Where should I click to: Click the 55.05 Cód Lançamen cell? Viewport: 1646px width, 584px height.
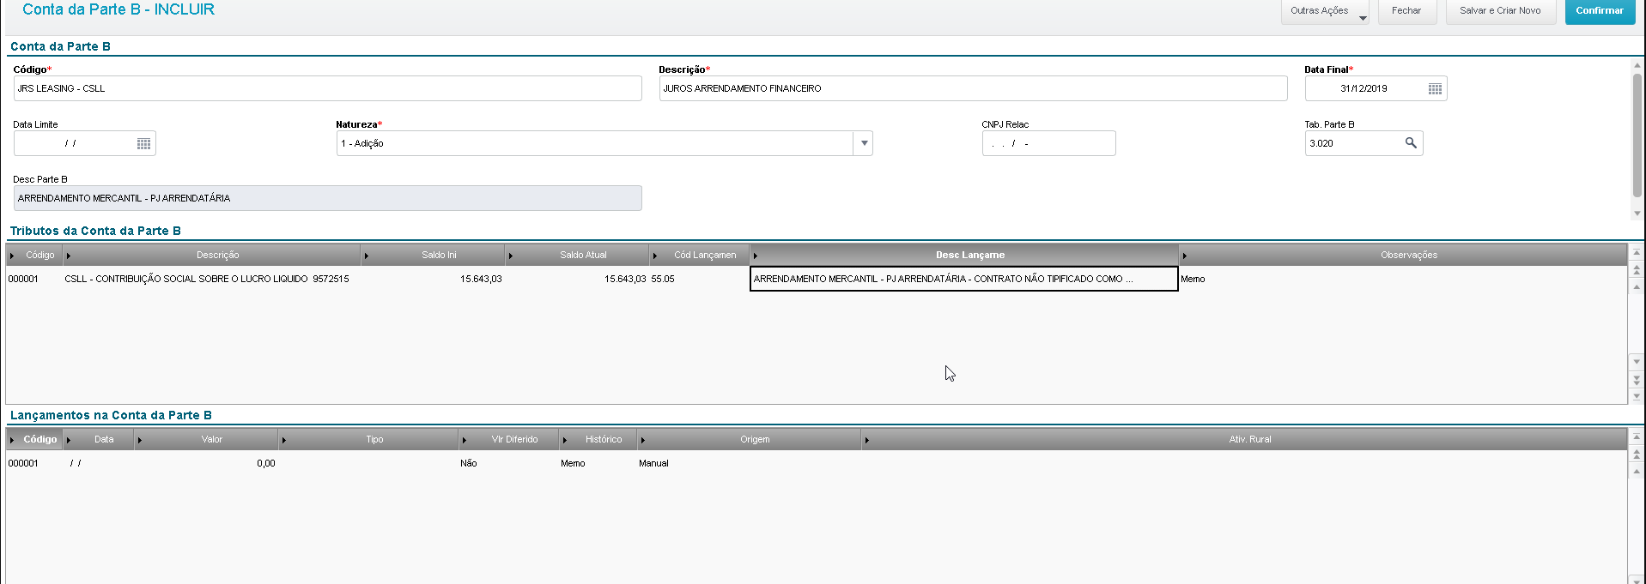coord(699,279)
